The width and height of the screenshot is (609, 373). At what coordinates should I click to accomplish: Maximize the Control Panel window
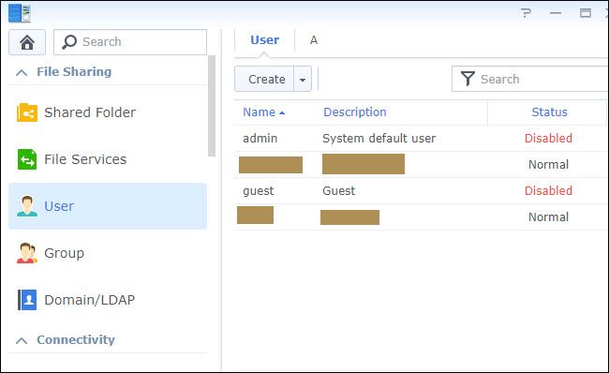[x=586, y=13]
